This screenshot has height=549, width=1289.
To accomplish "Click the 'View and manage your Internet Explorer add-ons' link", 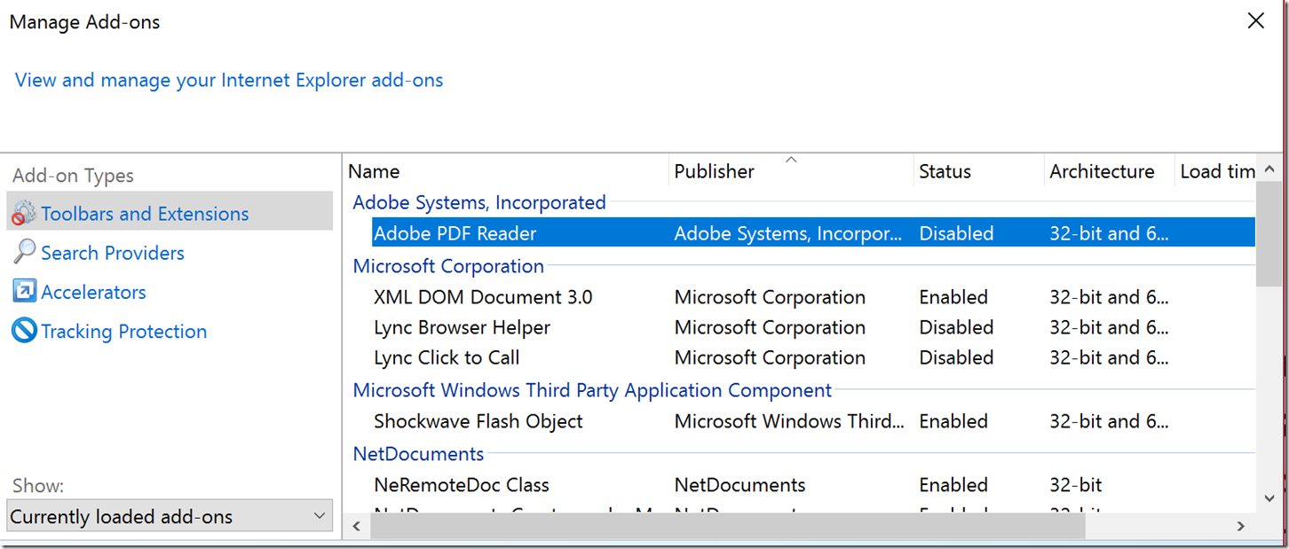I will [x=229, y=80].
